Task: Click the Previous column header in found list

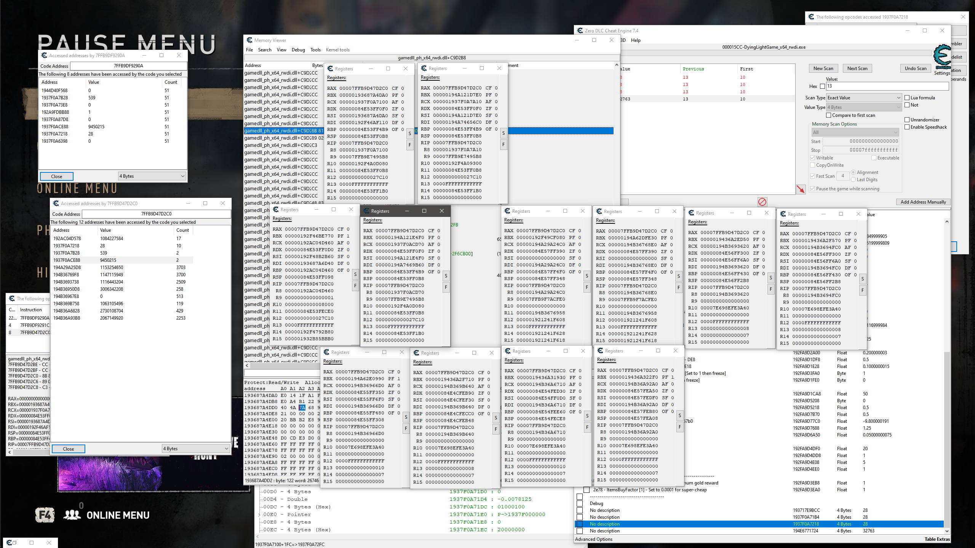Action: click(x=693, y=69)
